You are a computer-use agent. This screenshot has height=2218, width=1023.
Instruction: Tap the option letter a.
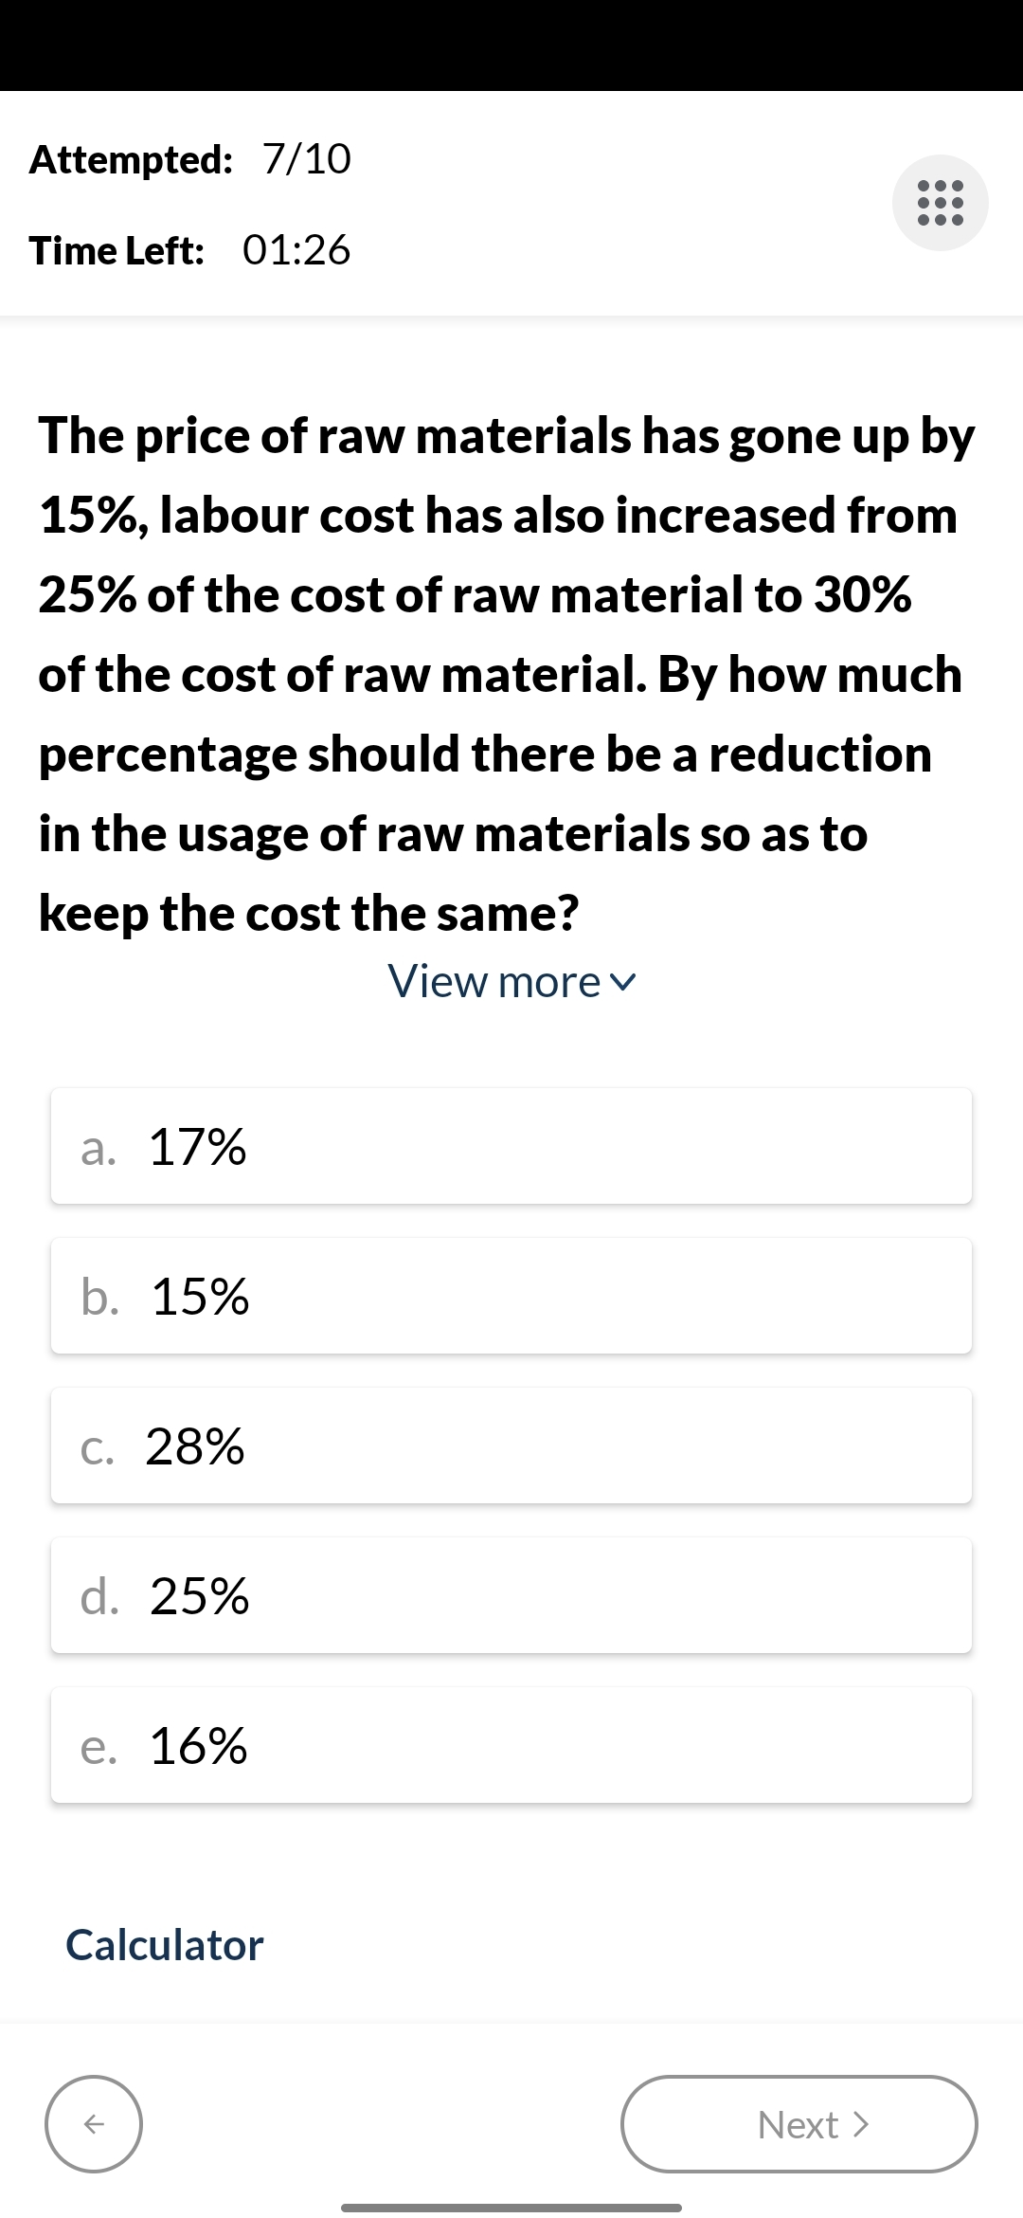[98, 1147]
